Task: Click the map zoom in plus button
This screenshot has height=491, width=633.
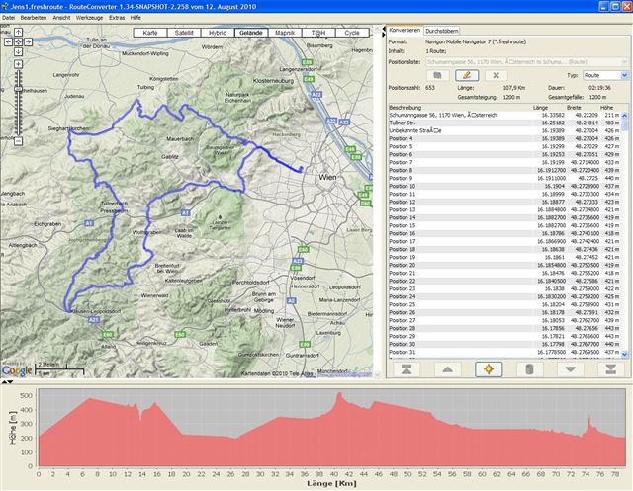Action: click(18, 63)
